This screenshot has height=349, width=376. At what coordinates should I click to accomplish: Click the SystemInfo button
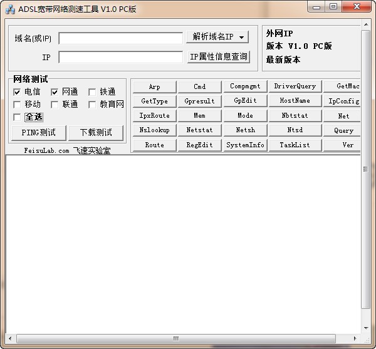pyautogui.click(x=245, y=145)
